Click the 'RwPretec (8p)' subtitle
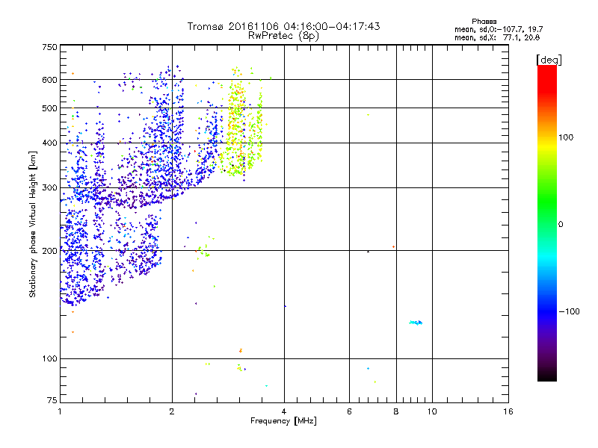The height and width of the screenshot is (448, 598). tap(283, 36)
